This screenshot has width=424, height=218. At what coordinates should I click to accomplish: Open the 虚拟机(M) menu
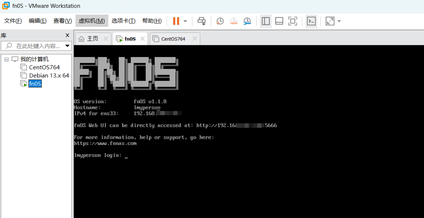pyautogui.click(x=92, y=21)
